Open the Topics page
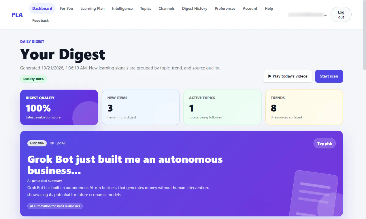This screenshot has height=219, width=366. (146, 8)
